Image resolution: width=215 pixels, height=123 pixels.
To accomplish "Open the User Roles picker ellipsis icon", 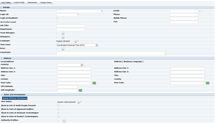I will click(x=79, y=102).
